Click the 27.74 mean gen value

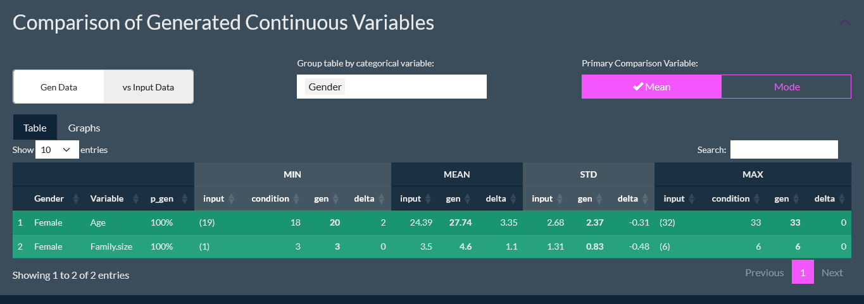[x=460, y=222]
